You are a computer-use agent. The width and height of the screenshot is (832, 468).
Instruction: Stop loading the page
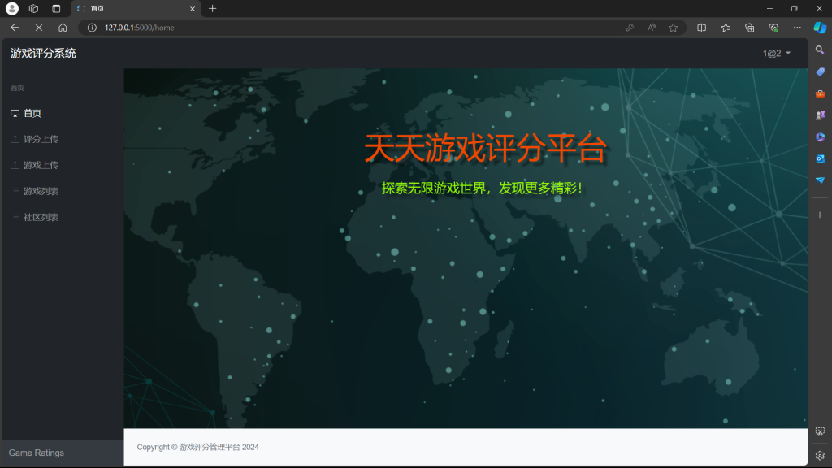click(38, 28)
